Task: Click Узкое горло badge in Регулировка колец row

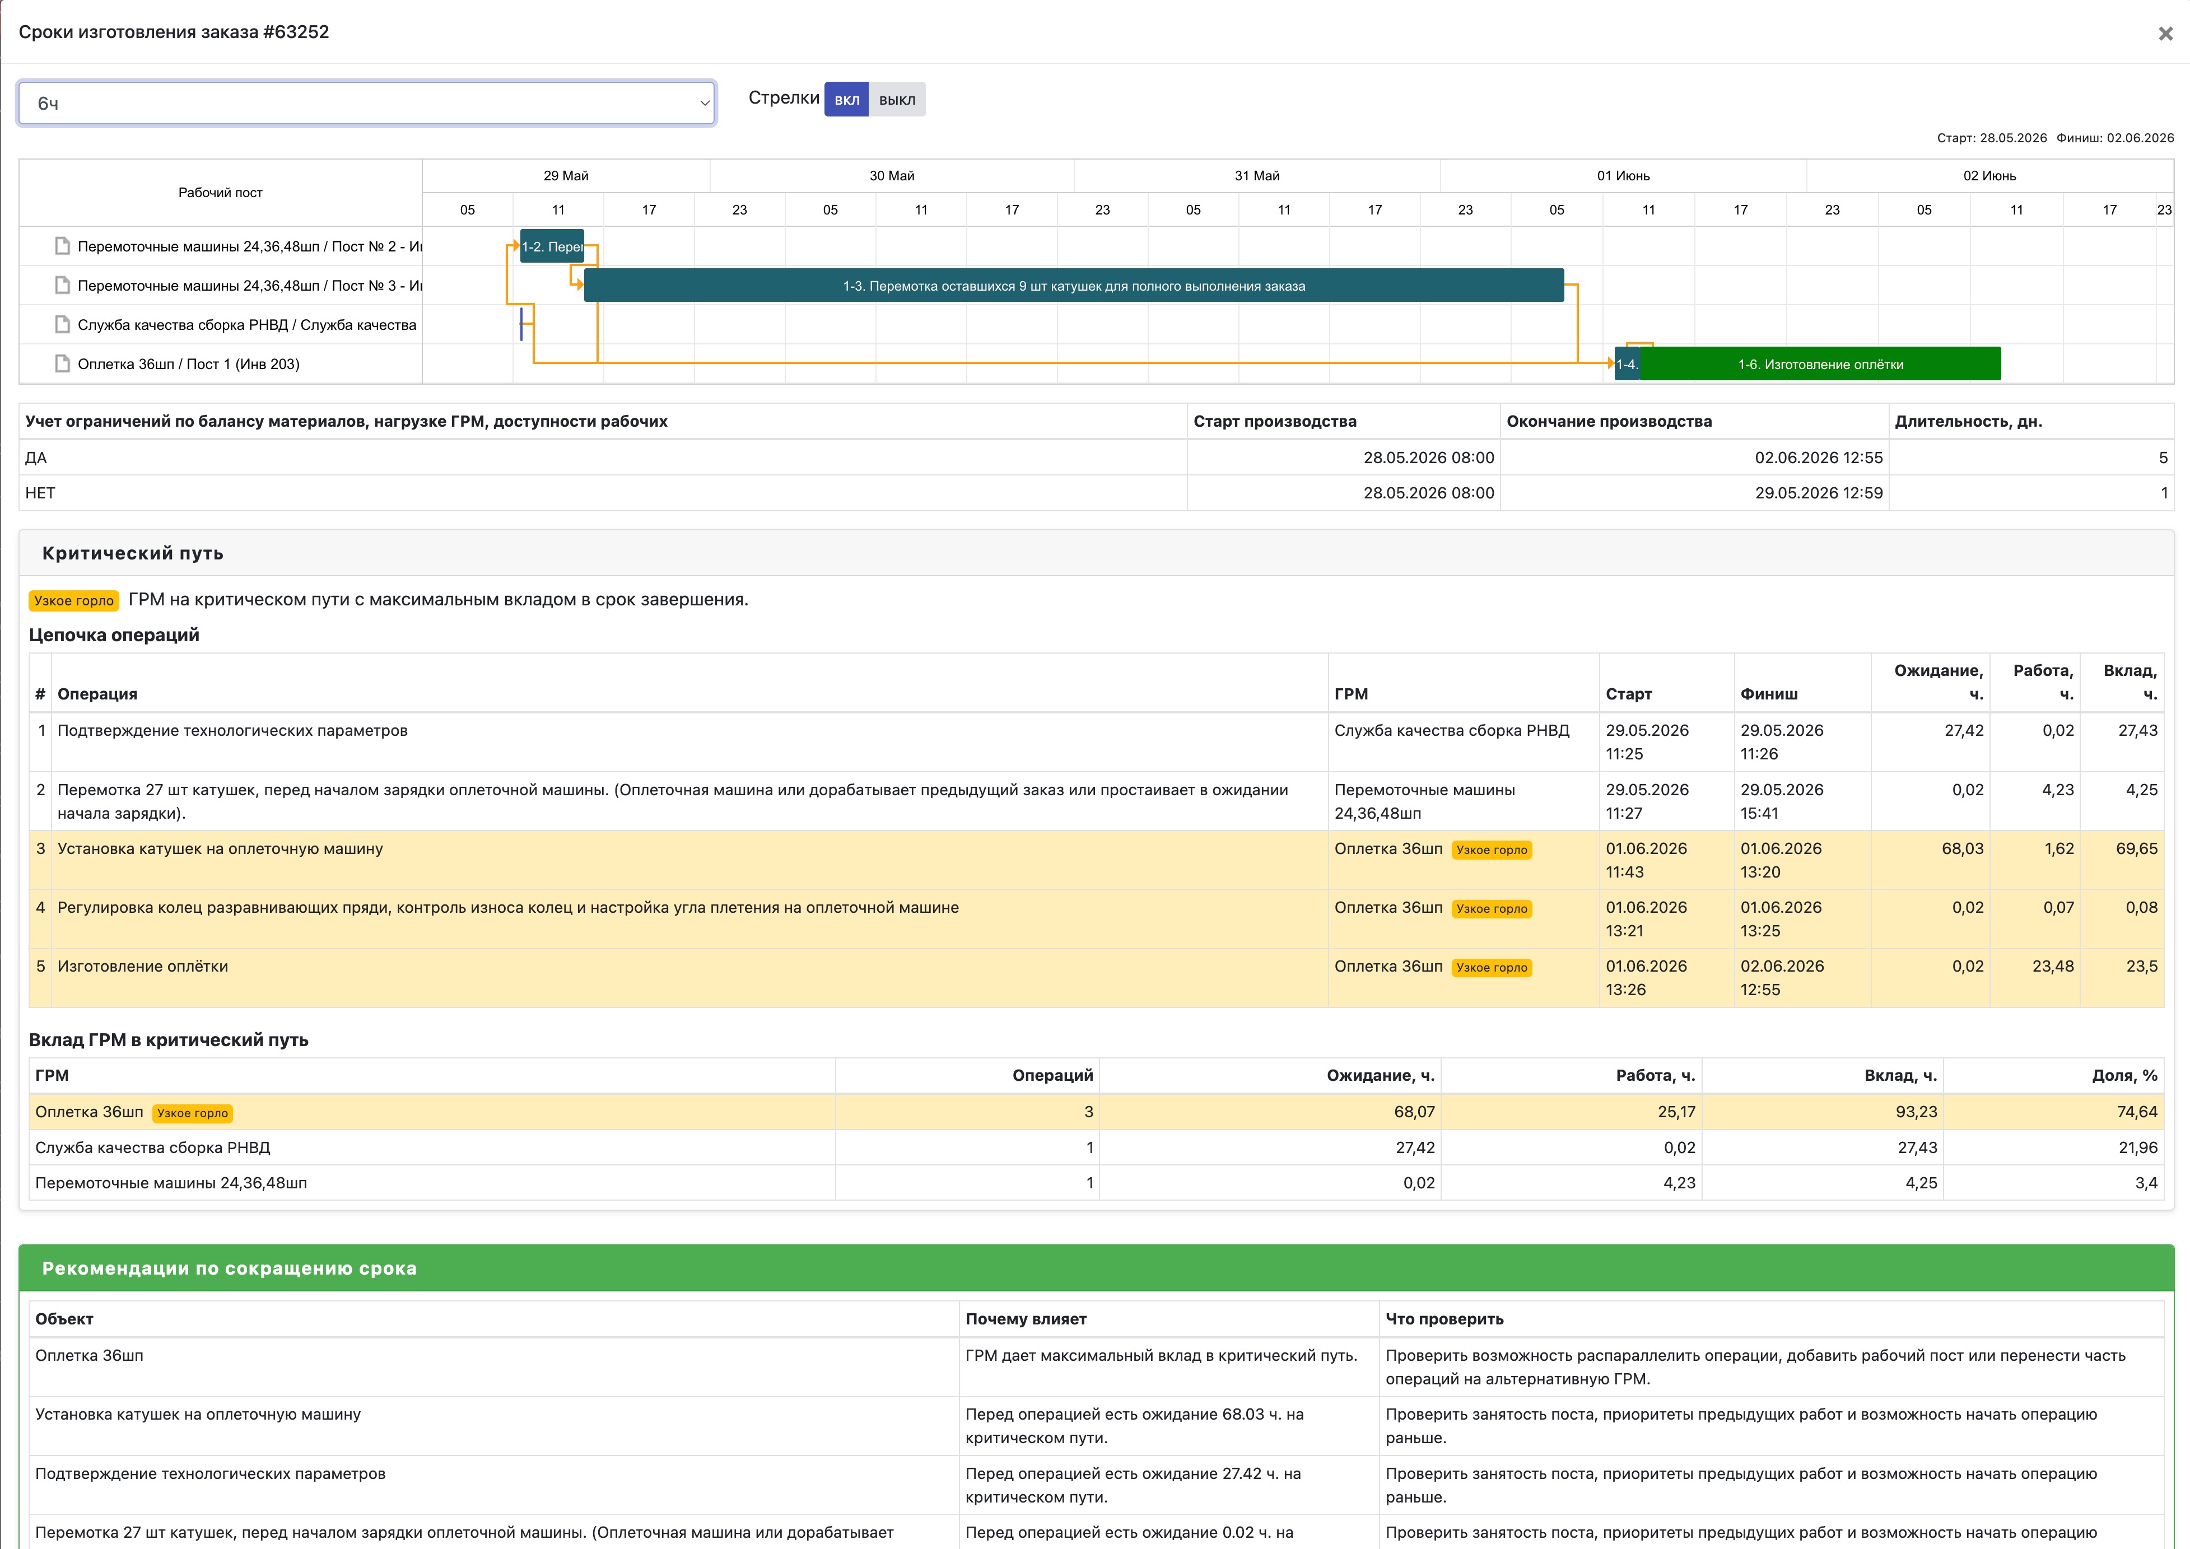Action: [1492, 909]
